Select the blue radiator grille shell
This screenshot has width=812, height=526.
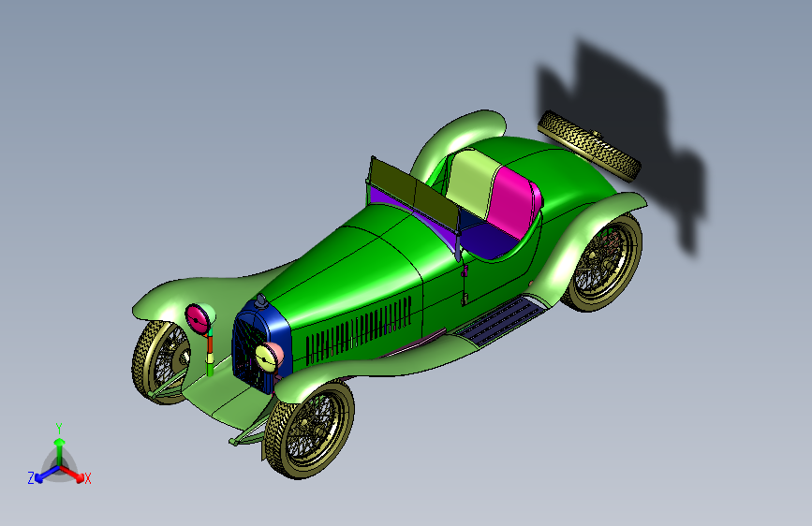(x=261, y=347)
